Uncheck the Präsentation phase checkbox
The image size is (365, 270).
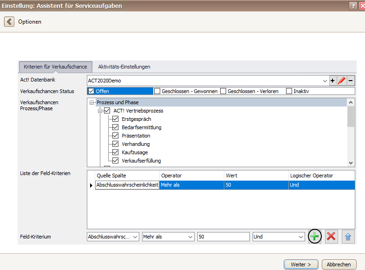(116, 136)
